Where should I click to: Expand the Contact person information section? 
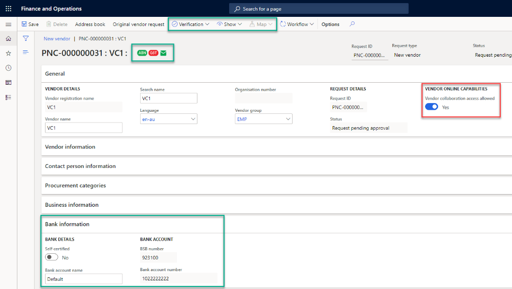coord(276,166)
